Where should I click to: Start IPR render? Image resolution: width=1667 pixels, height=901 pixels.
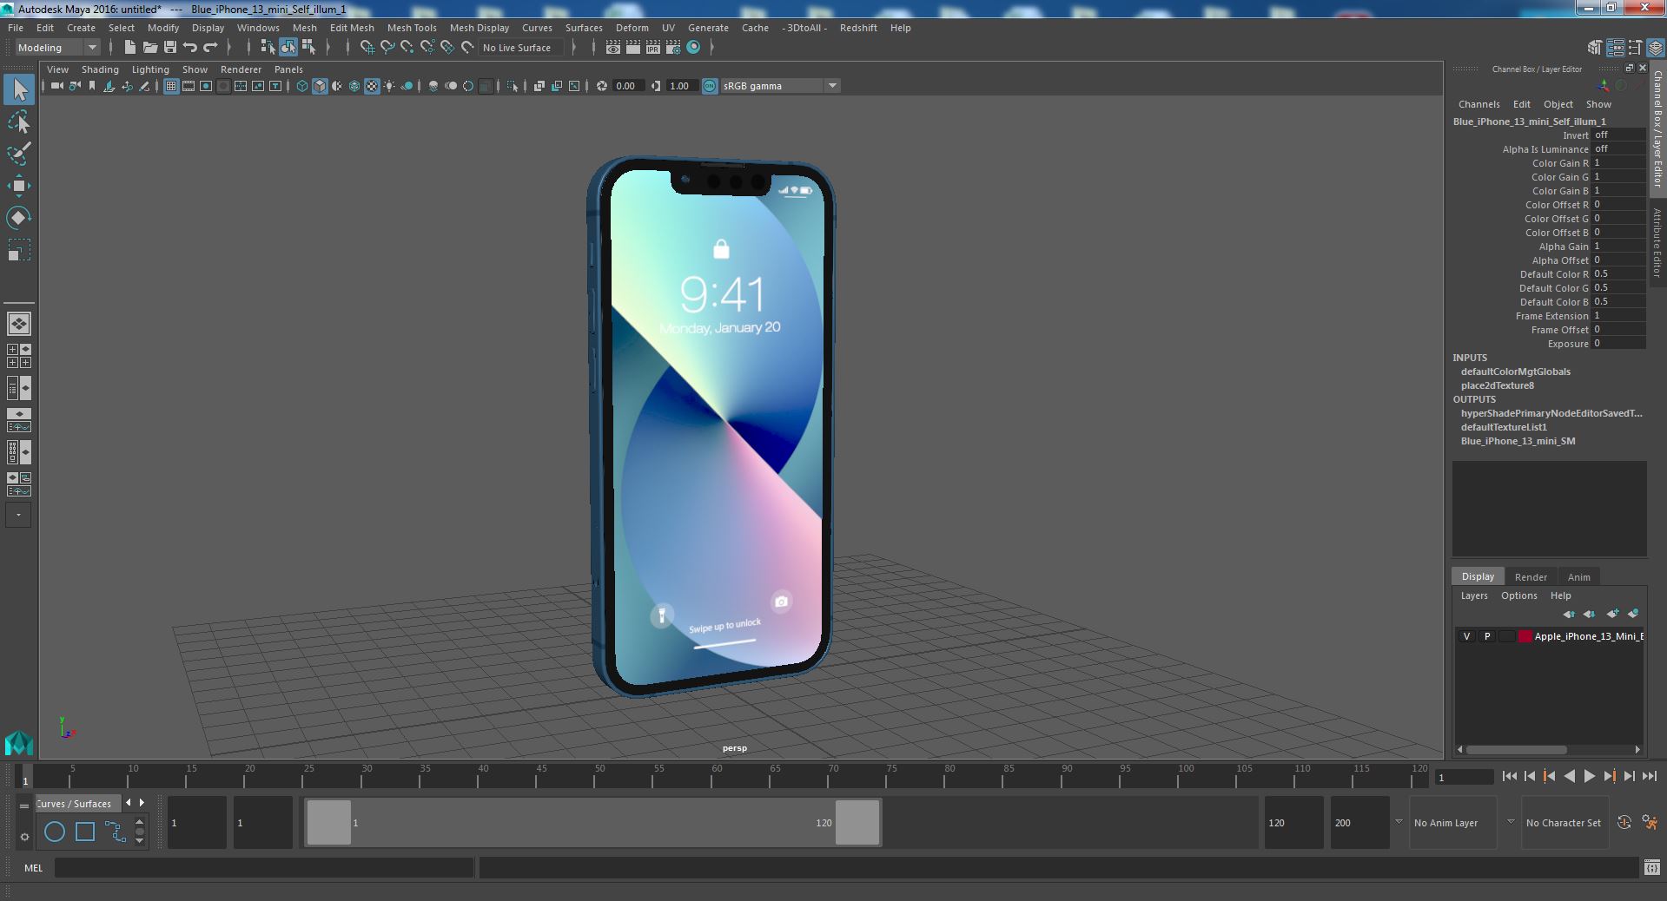click(653, 48)
